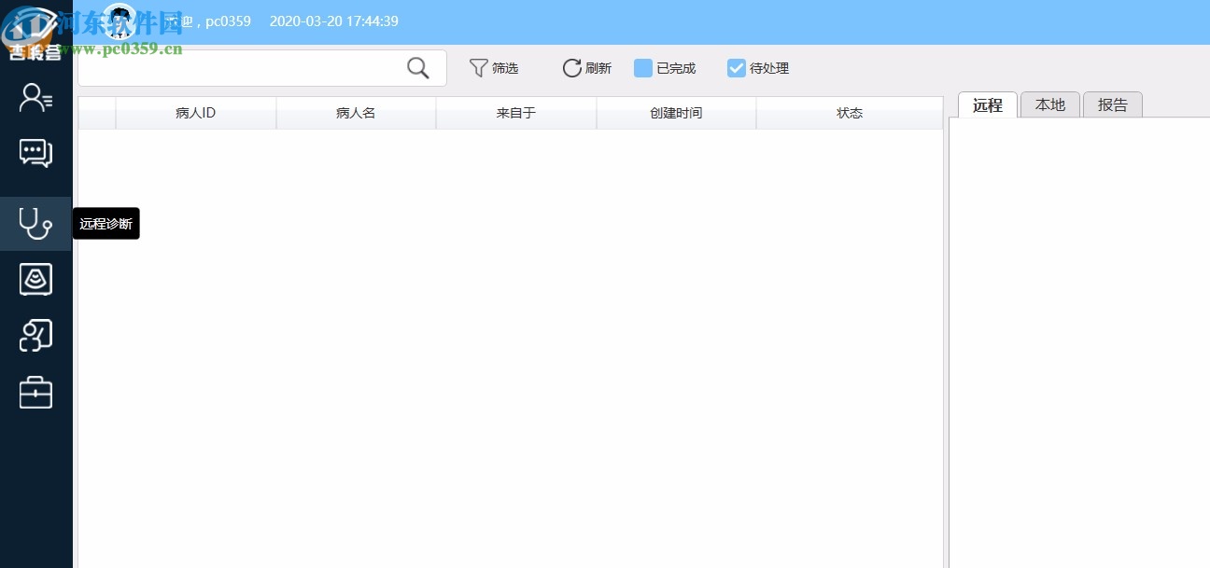This screenshot has height=568, width=1210.
Task: Click the 状态 column header
Action: (x=849, y=112)
